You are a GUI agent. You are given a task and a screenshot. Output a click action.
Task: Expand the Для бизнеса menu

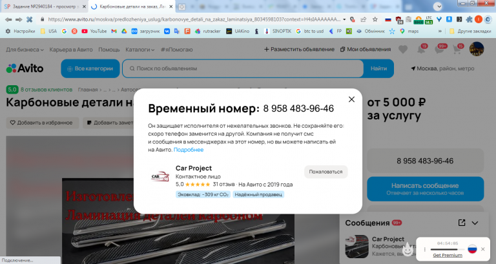click(x=25, y=50)
